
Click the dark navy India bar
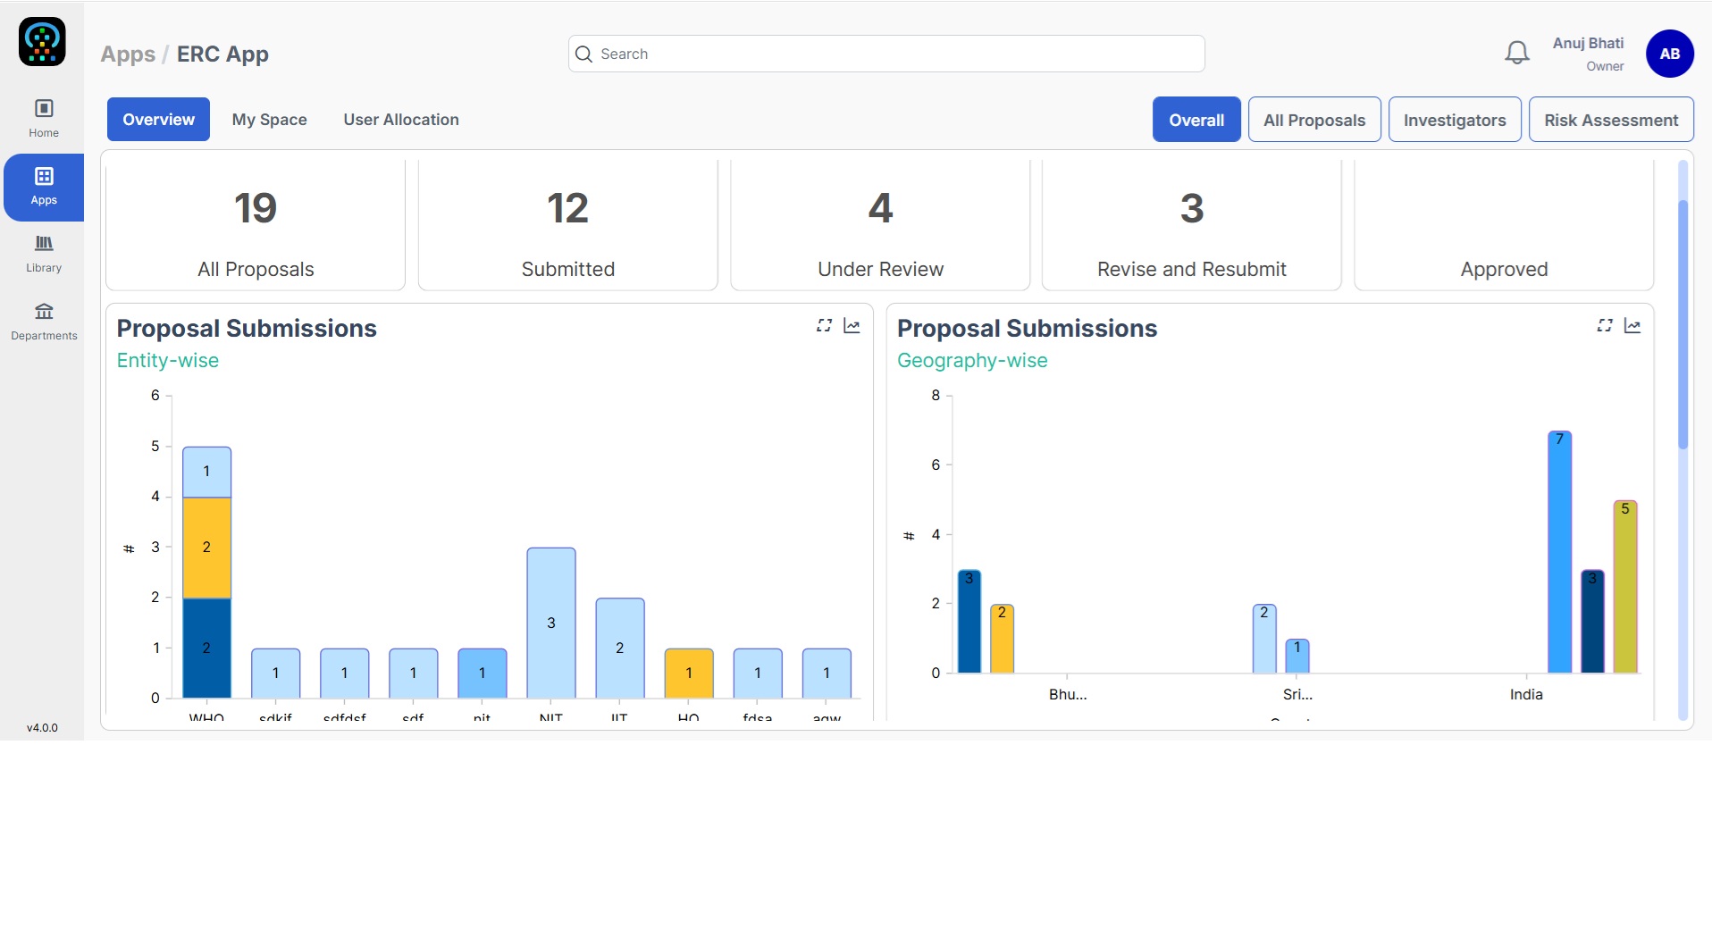tap(1592, 621)
